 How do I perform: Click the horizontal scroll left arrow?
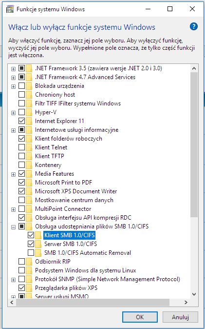coord(12,302)
